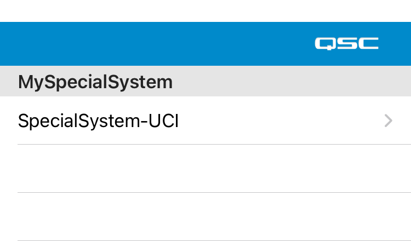
Task: Click the MySpecialSystem section header label
Action: pyautogui.click(x=95, y=82)
